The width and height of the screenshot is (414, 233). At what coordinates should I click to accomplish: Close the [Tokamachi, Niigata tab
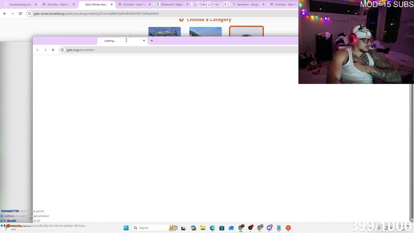(x=187, y=5)
